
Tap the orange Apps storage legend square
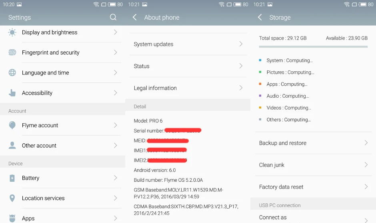pyautogui.click(x=260, y=84)
